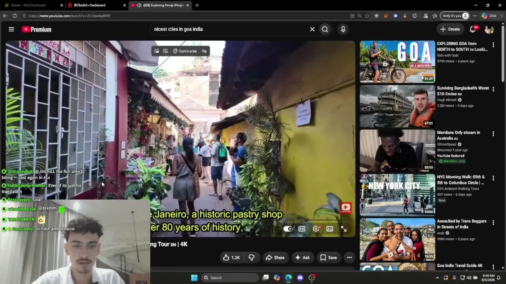The image size is (506, 284).
Task: Open the Ask button below video
Action: point(302,258)
